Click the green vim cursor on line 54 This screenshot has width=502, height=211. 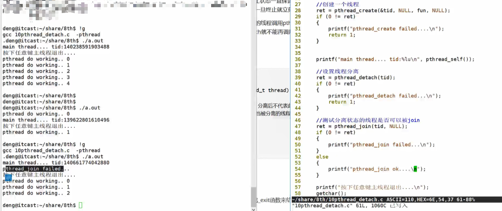[x=415, y=169]
